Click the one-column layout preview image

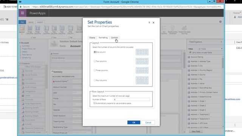(142, 52)
